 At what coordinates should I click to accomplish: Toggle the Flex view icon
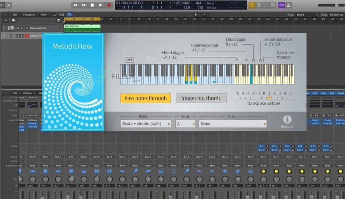[62, 15]
